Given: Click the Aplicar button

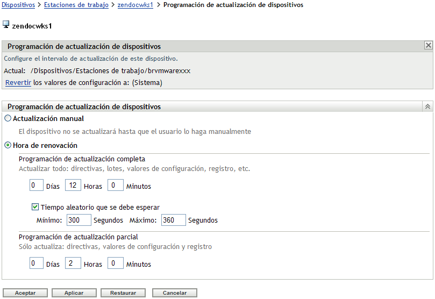Looking at the screenshot, I should coord(74,293).
